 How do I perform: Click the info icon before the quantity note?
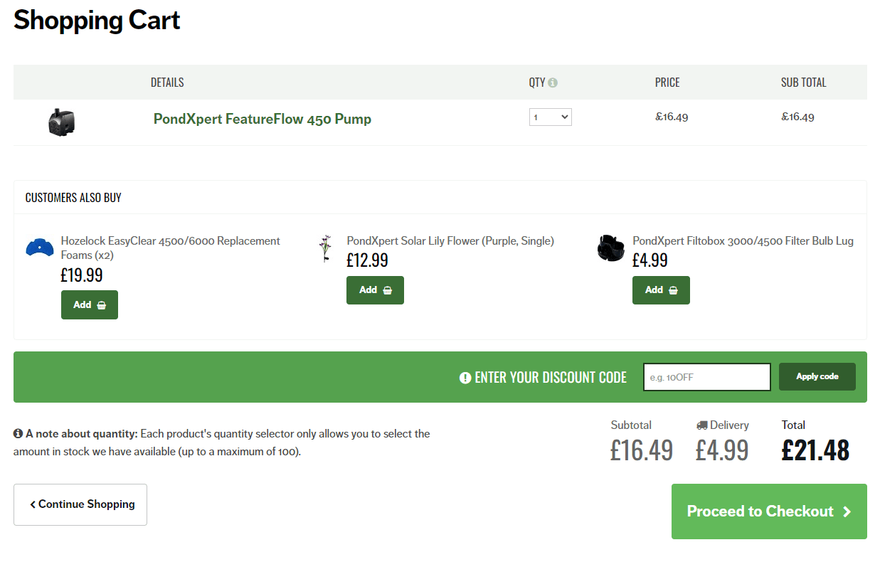pyautogui.click(x=17, y=433)
